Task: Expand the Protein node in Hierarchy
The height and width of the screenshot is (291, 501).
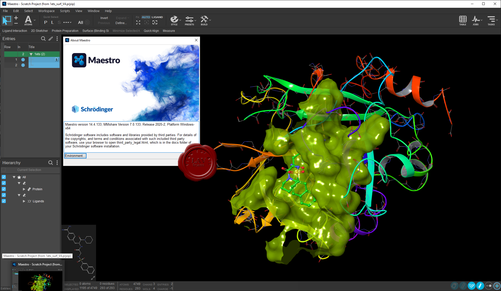Action: click(24, 189)
